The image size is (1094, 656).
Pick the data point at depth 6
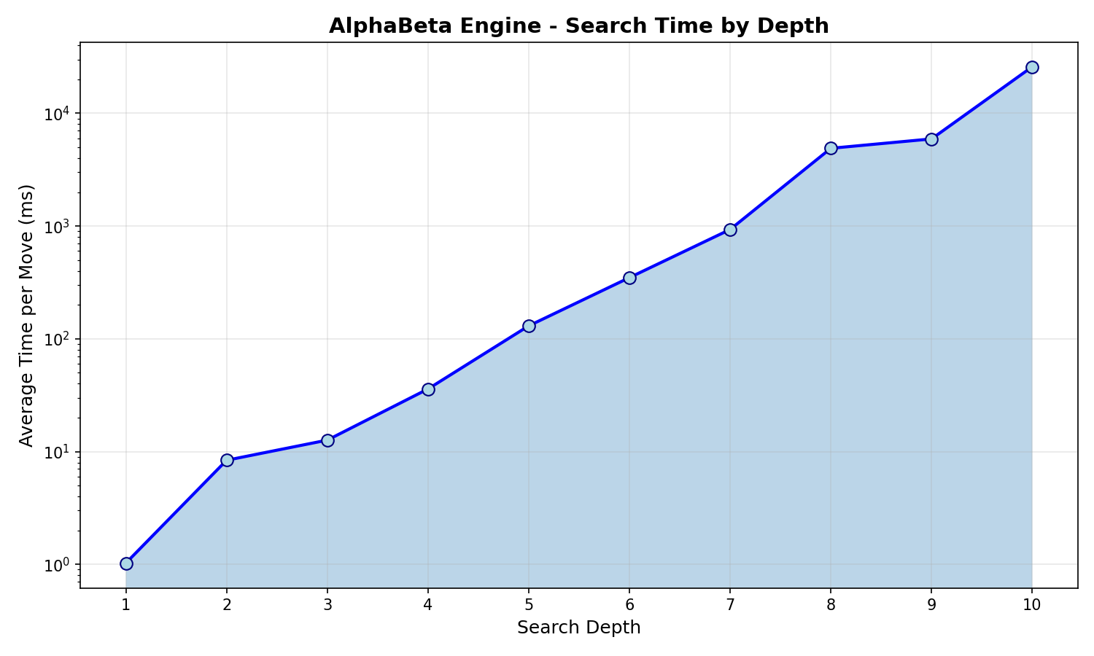(629, 278)
